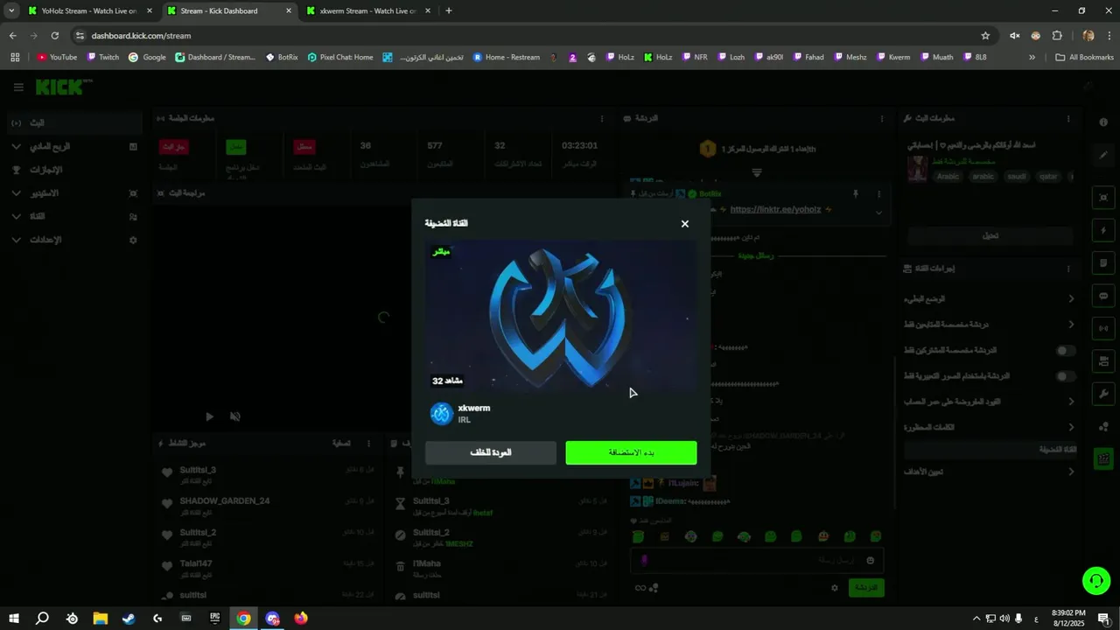The height and width of the screenshot is (630, 1120).
Task: Open three-dot menu of channel actions panel
Action: coord(1068,269)
